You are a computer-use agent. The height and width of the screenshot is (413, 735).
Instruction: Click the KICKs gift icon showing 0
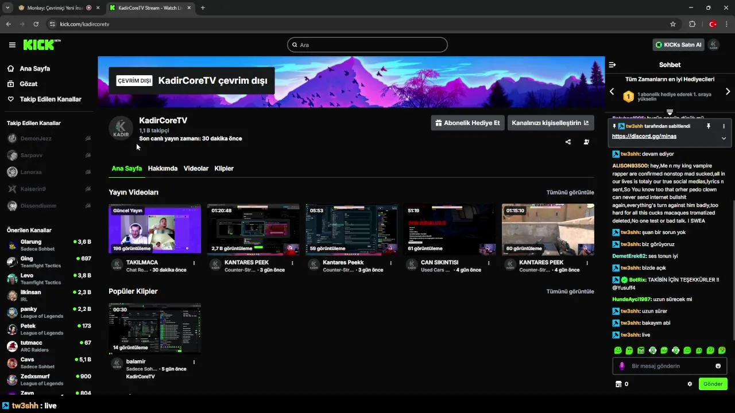tap(622, 384)
